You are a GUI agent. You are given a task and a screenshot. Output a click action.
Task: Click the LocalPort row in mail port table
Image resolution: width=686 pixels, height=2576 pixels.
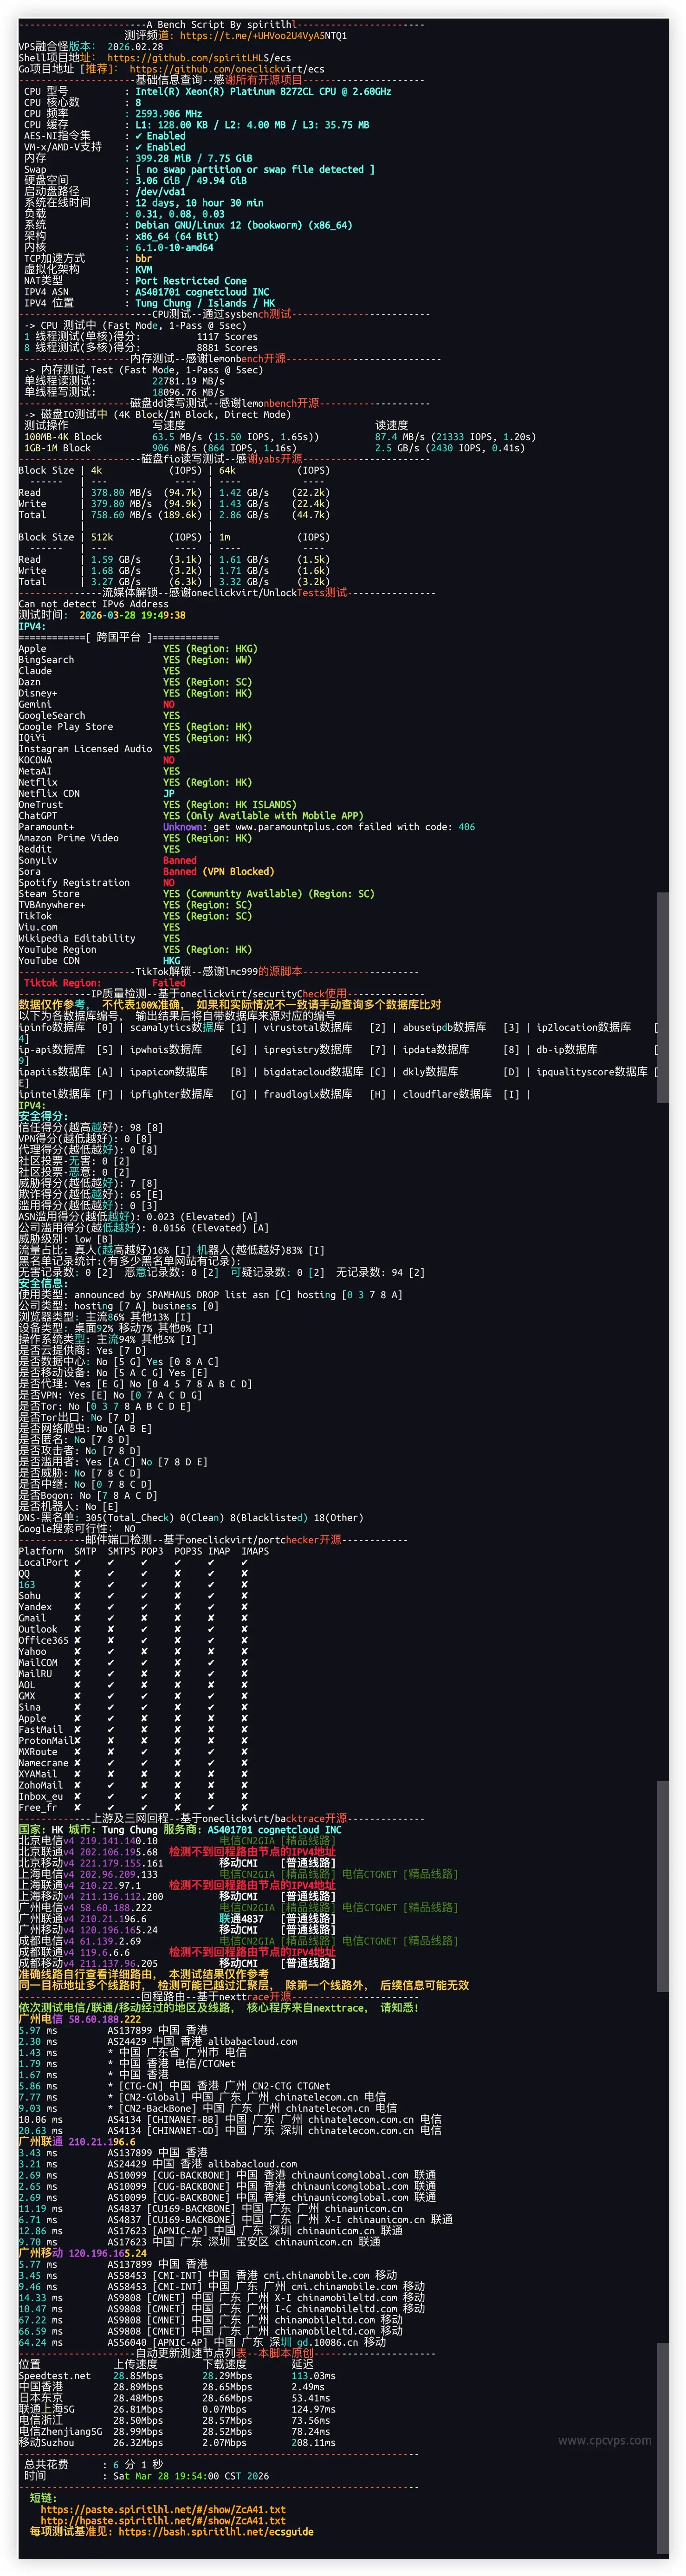133,1562
